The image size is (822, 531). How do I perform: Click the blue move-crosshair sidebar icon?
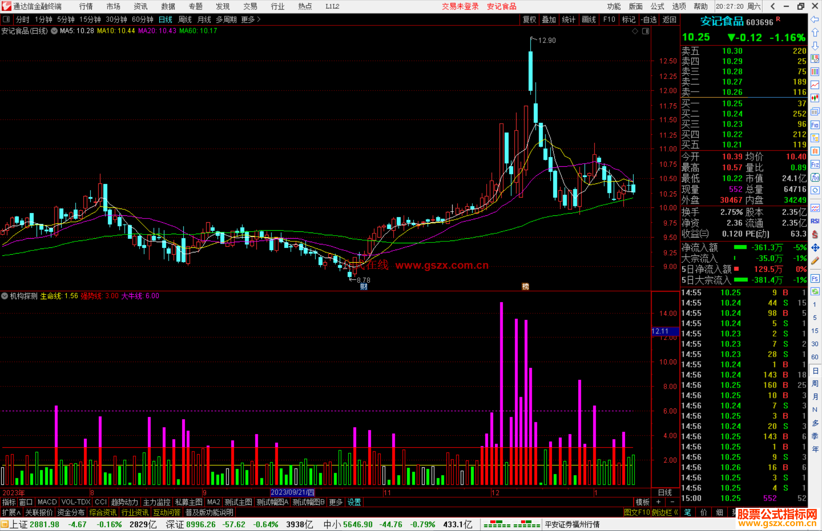[x=815, y=248]
